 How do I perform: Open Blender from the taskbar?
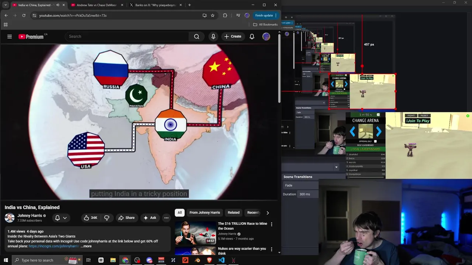point(197,260)
